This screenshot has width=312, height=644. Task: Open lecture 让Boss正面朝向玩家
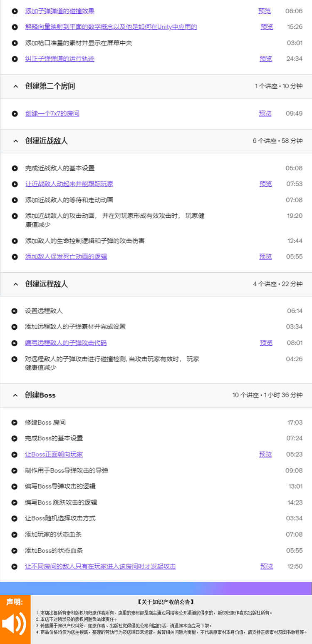tap(54, 454)
